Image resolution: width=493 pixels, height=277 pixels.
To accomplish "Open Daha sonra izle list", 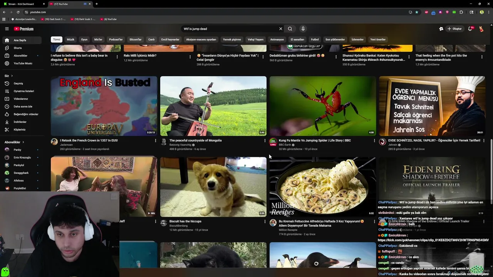I will pos(21,107).
